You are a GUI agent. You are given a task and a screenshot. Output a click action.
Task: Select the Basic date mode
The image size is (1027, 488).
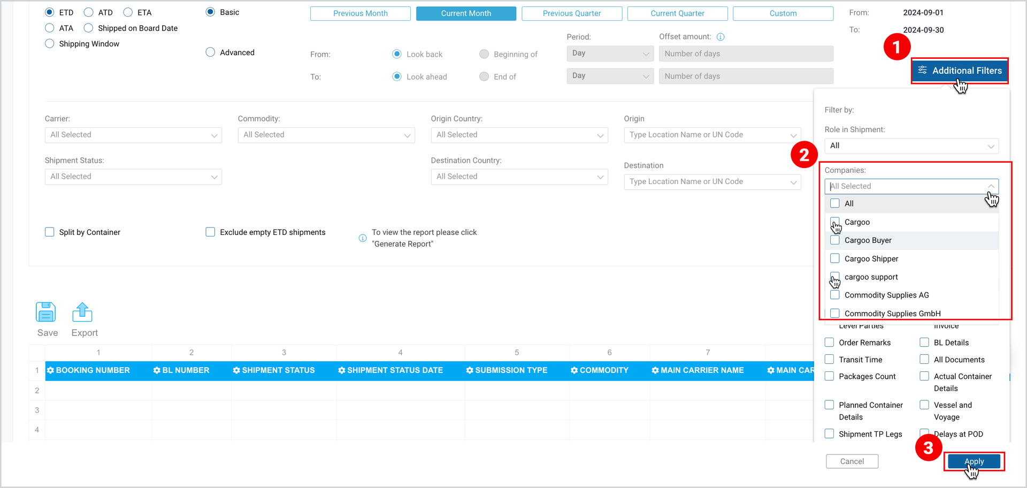coord(210,12)
